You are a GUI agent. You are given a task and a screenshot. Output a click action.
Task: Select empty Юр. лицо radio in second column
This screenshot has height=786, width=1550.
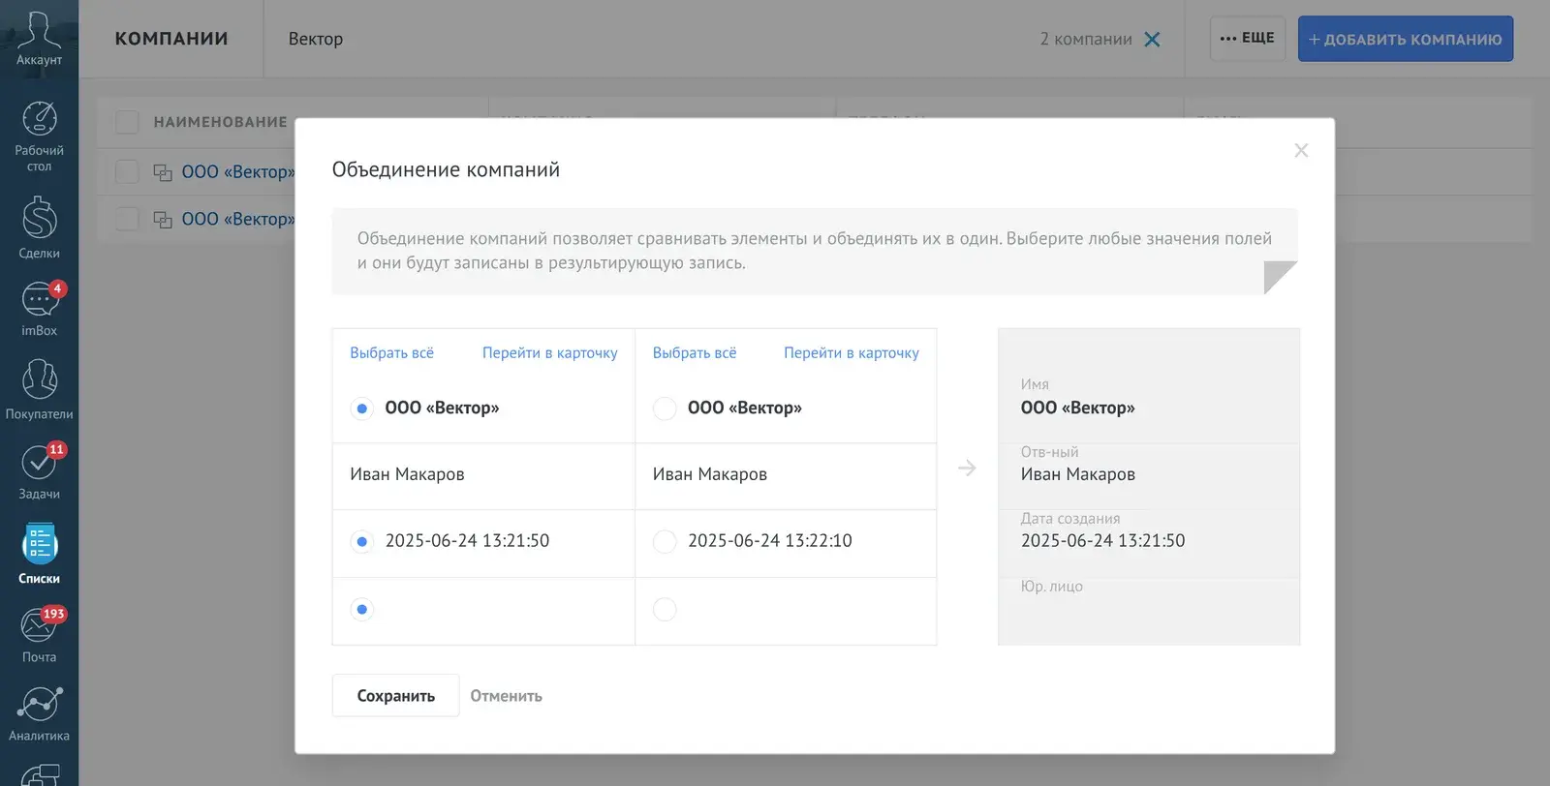pyautogui.click(x=665, y=609)
